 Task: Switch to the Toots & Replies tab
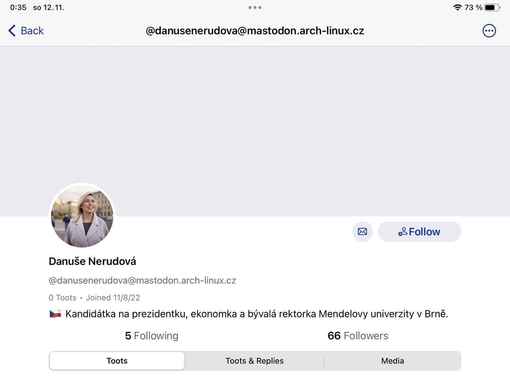(255, 361)
